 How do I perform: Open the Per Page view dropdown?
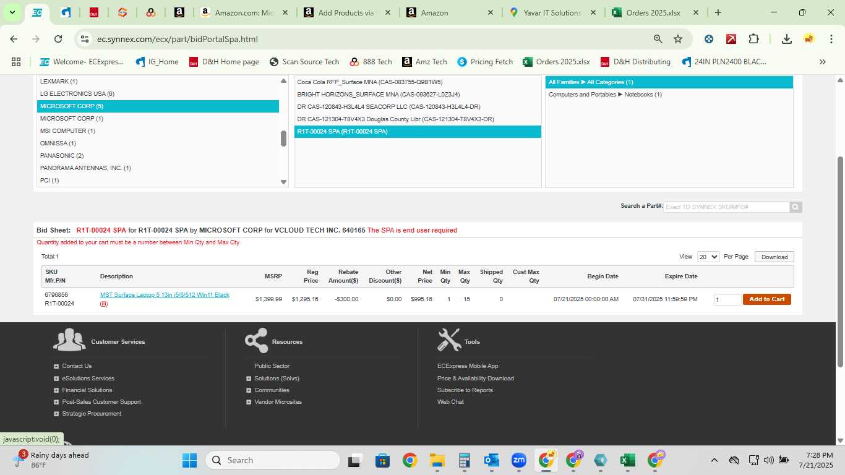708,257
